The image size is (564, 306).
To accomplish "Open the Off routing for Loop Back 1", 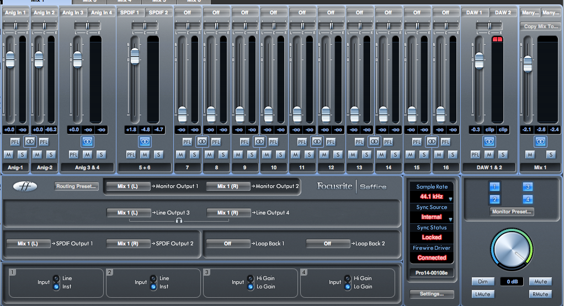I will point(228,244).
